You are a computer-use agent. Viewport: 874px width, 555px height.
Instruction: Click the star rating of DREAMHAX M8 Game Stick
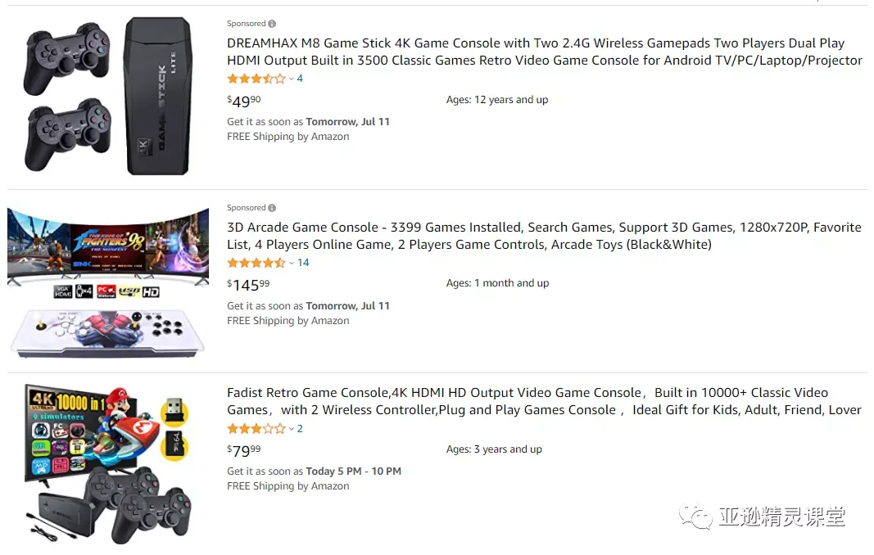pos(256,79)
